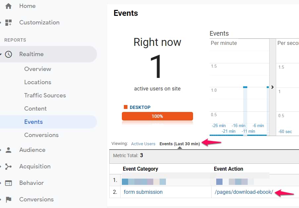
Task: Open the /pages/download-ebook/ event action link
Action: pyautogui.click(x=244, y=192)
